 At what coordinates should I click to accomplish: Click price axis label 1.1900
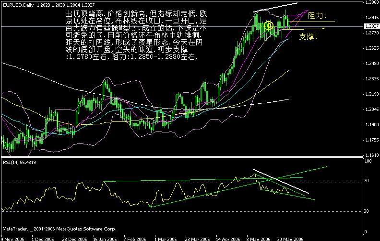[x=372, y=125]
